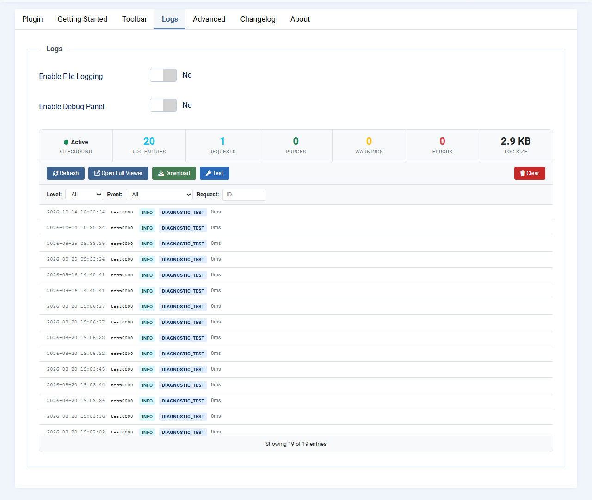Click the 2.9 KB Log Size stat
Screen dimensions: 592x500
coord(516,146)
